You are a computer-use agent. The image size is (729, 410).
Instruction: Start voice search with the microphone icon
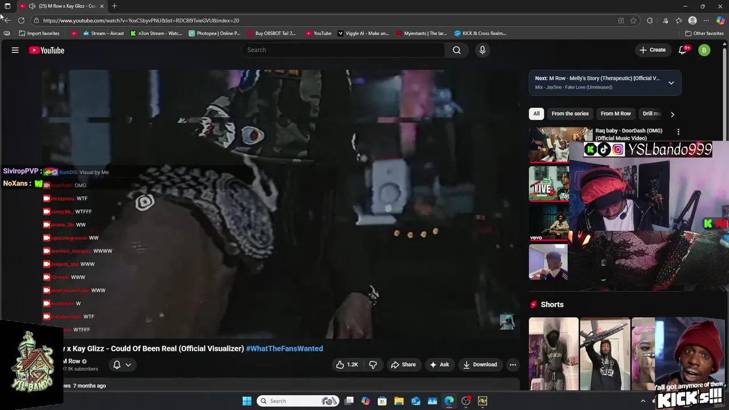pos(482,50)
